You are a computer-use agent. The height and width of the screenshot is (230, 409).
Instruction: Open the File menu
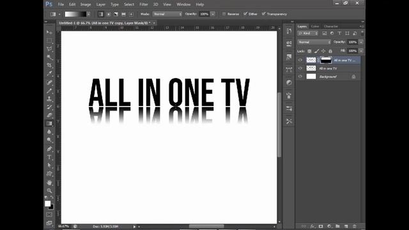click(61, 4)
